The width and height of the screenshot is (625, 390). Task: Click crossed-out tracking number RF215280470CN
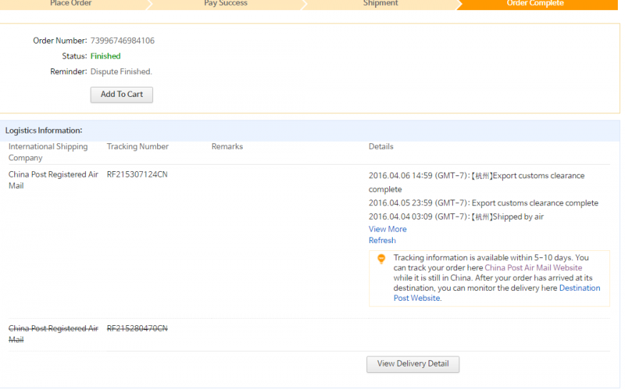(137, 329)
